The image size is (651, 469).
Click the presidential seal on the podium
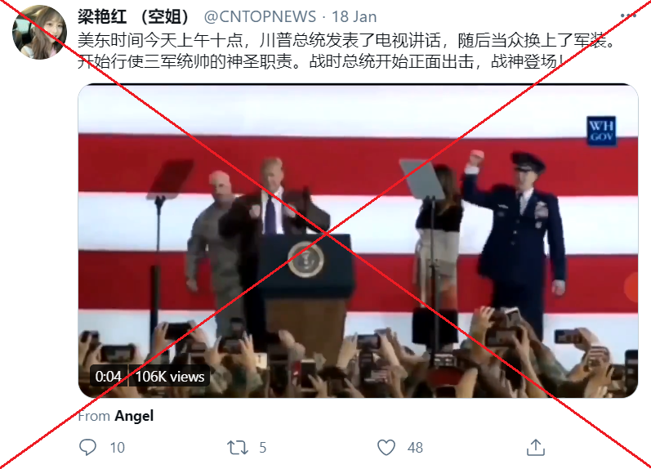point(306,260)
